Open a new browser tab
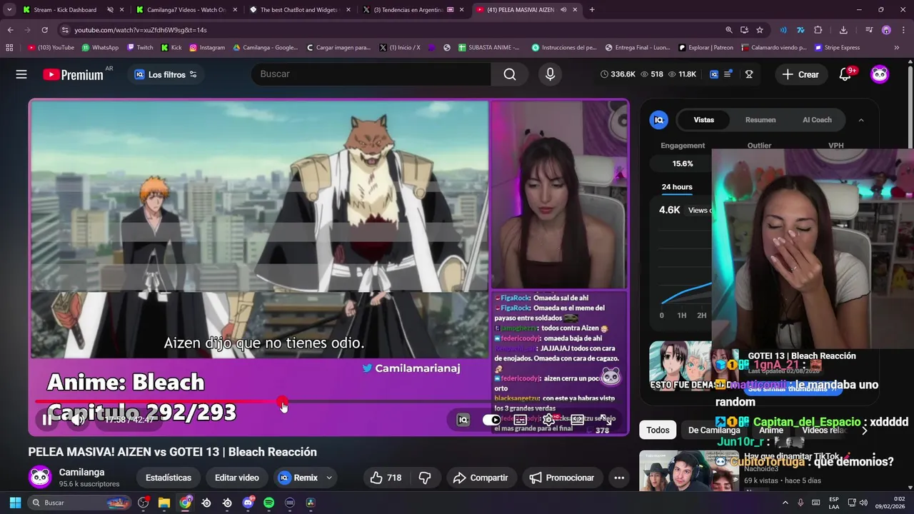This screenshot has height=514, width=914. [x=592, y=10]
